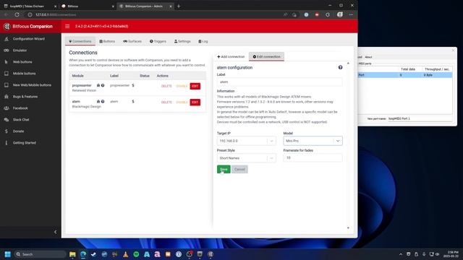Switch to the Surfaces tab
463x260 pixels.
pyautogui.click(x=132, y=41)
